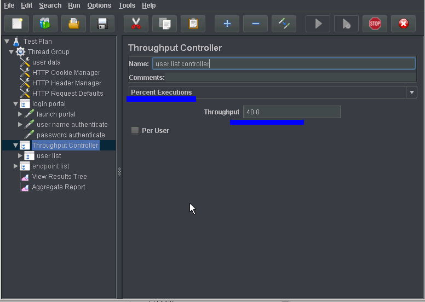Expand all nodes with plus icon
Screen dimensions: 425x302
coord(227,24)
